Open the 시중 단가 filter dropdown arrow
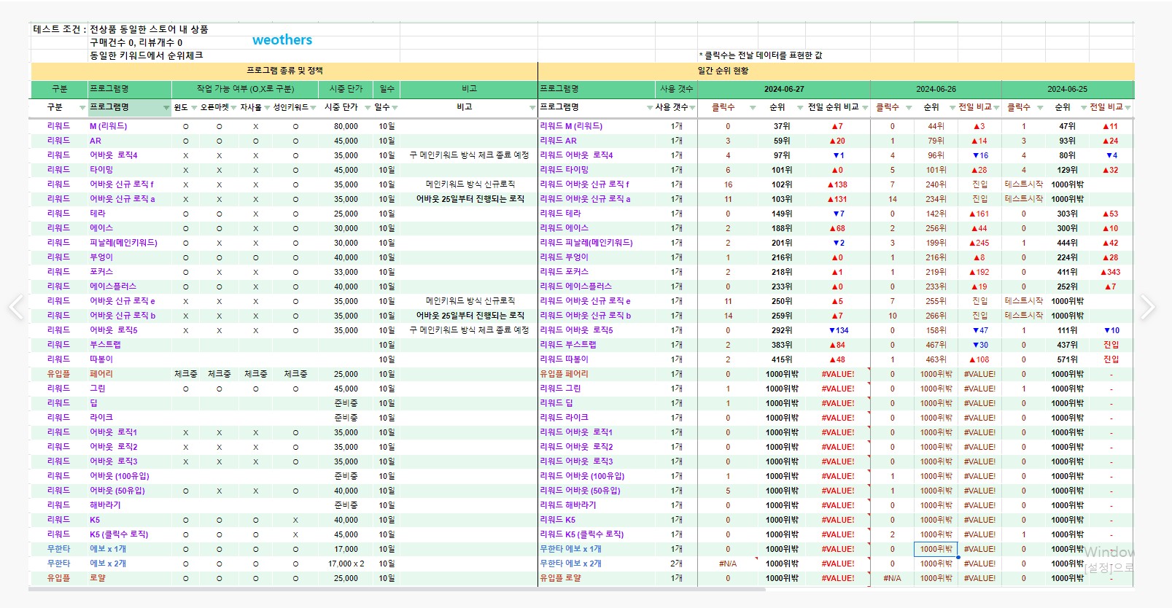This screenshot has width=1172, height=608. [367, 108]
